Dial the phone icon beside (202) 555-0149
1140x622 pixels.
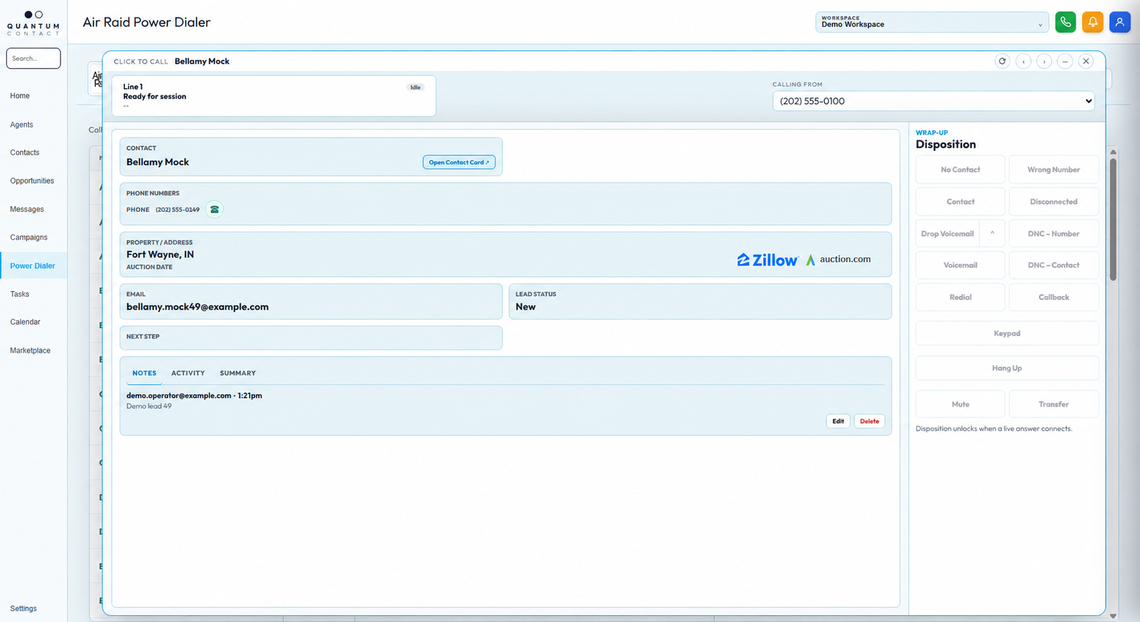[214, 209]
